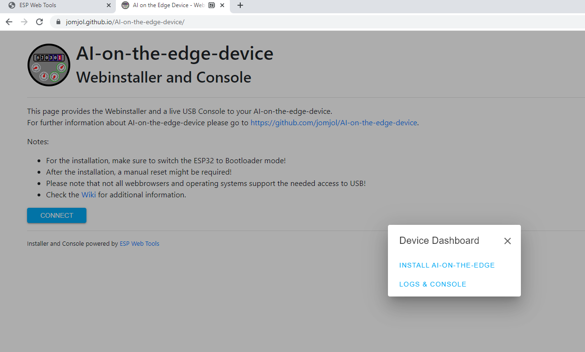Screen dimensions: 585x352
Task: Click the AI-on-the-edge-device page heading
Action: click(x=175, y=54)
